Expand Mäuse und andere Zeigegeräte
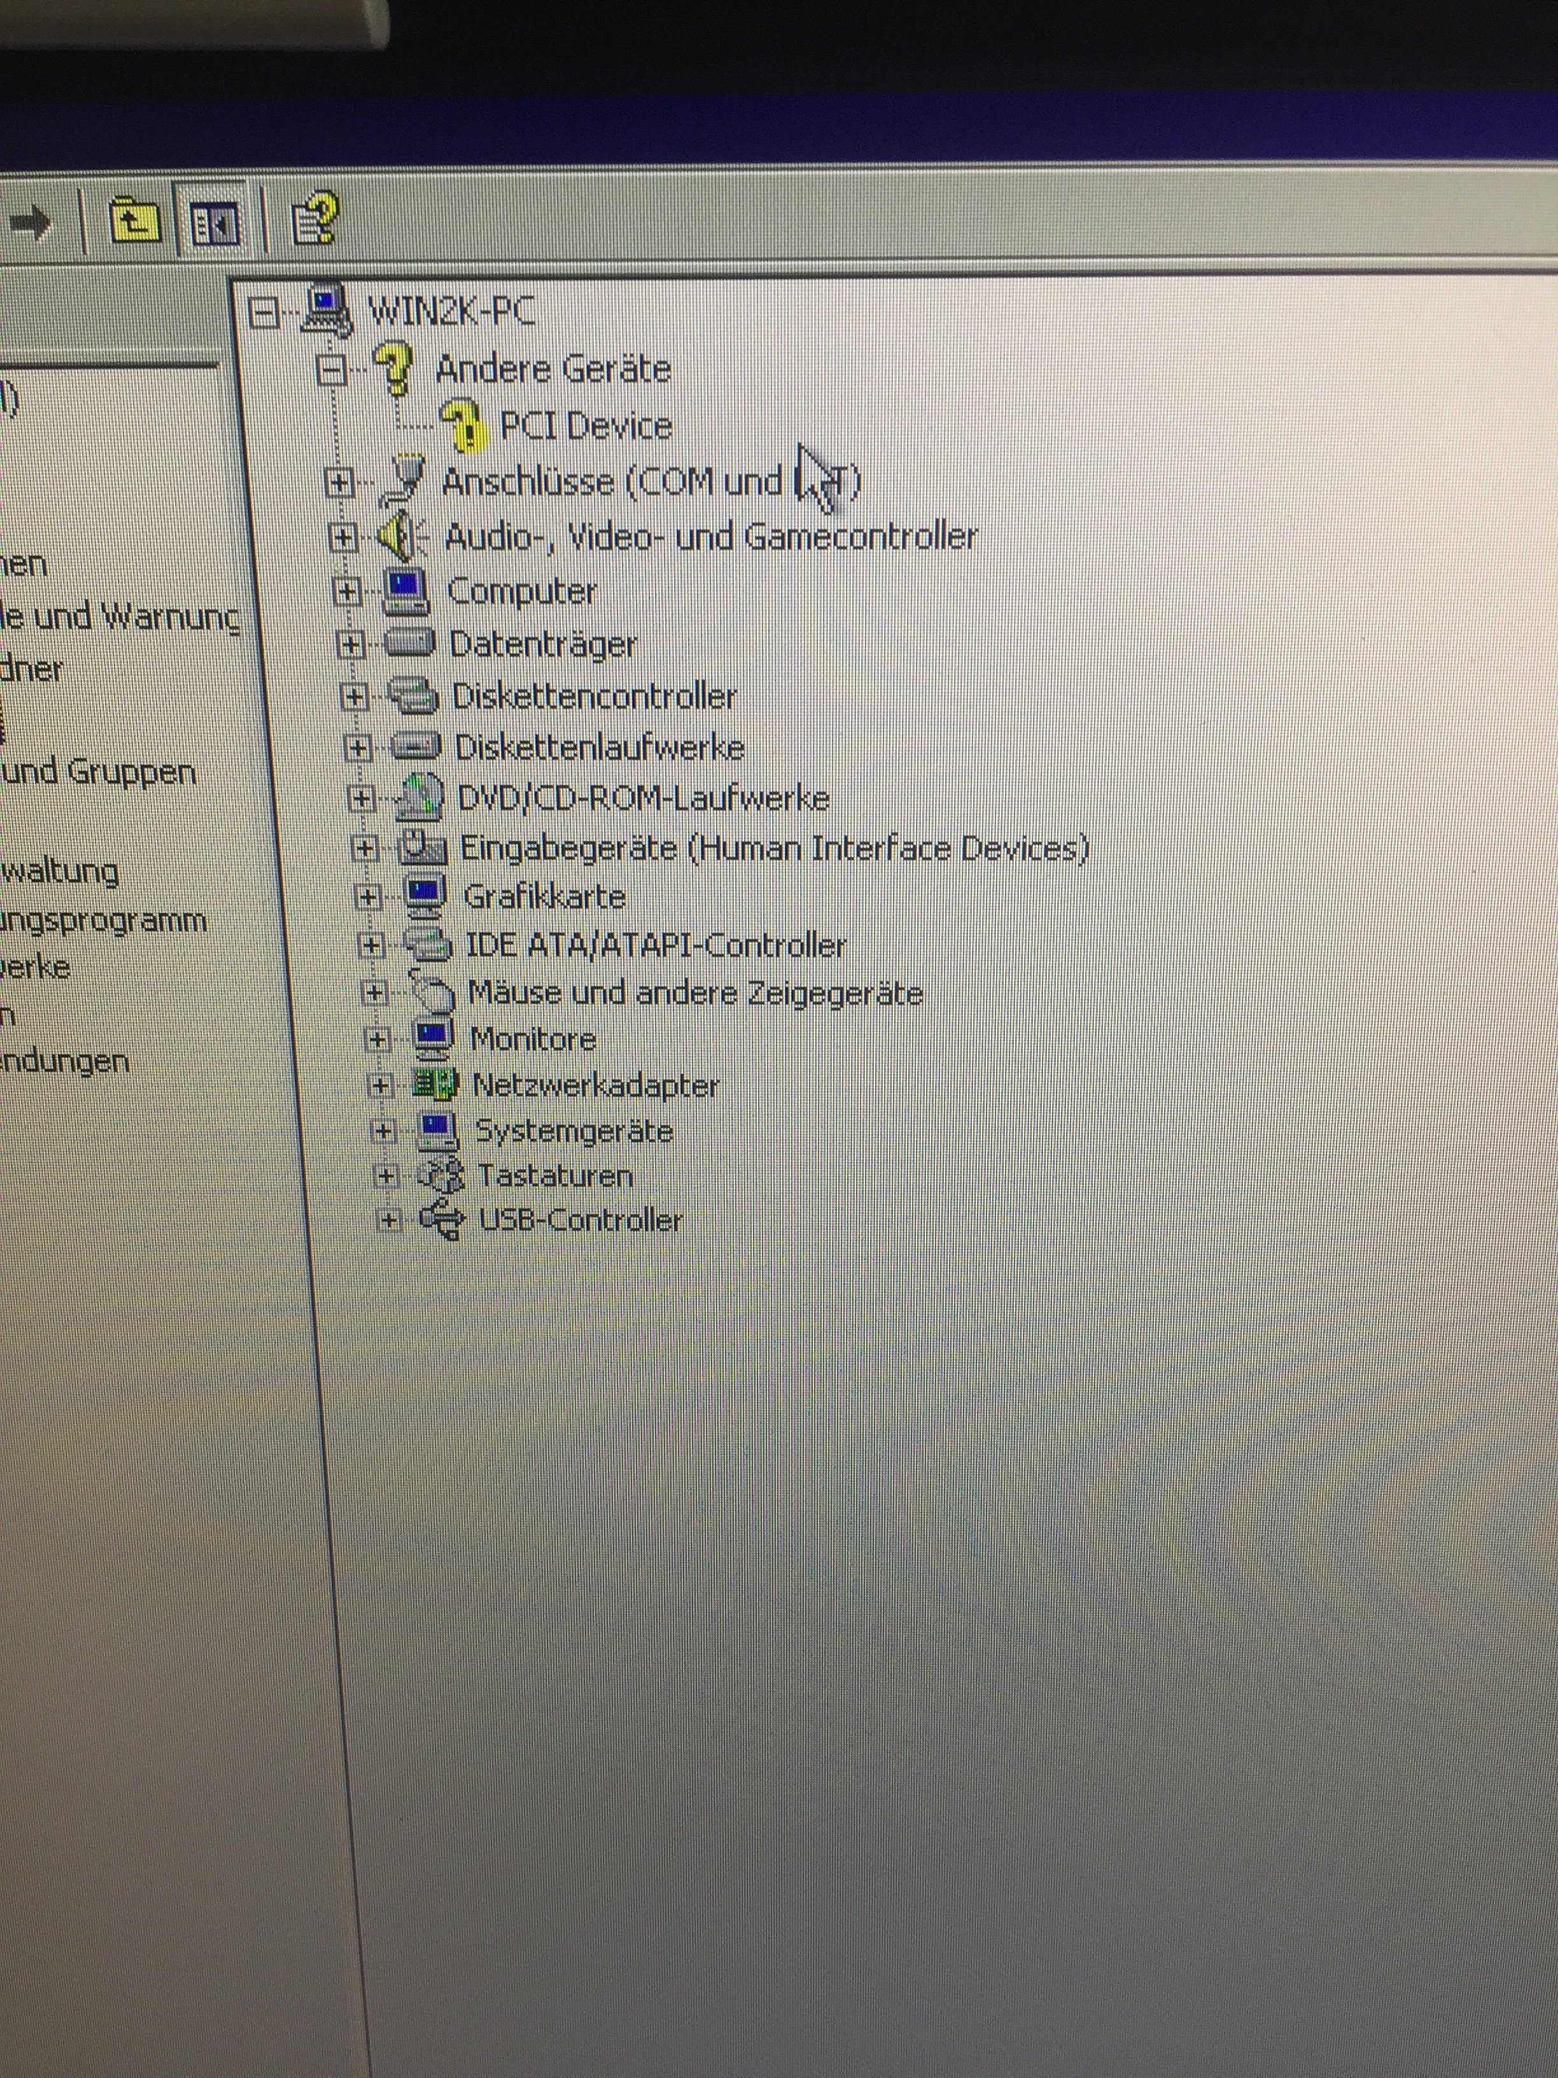1558x2078 pixels. [374, 992]
